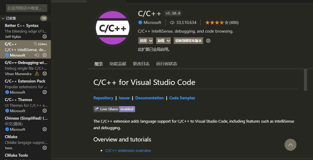Select the CMake extension by twxs
Screen dimensions: 313x160
[25, 142]
